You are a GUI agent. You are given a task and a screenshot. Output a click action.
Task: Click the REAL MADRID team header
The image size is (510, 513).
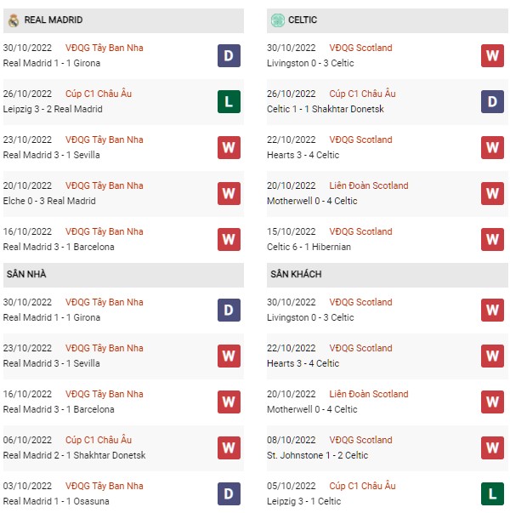[123, 20]
